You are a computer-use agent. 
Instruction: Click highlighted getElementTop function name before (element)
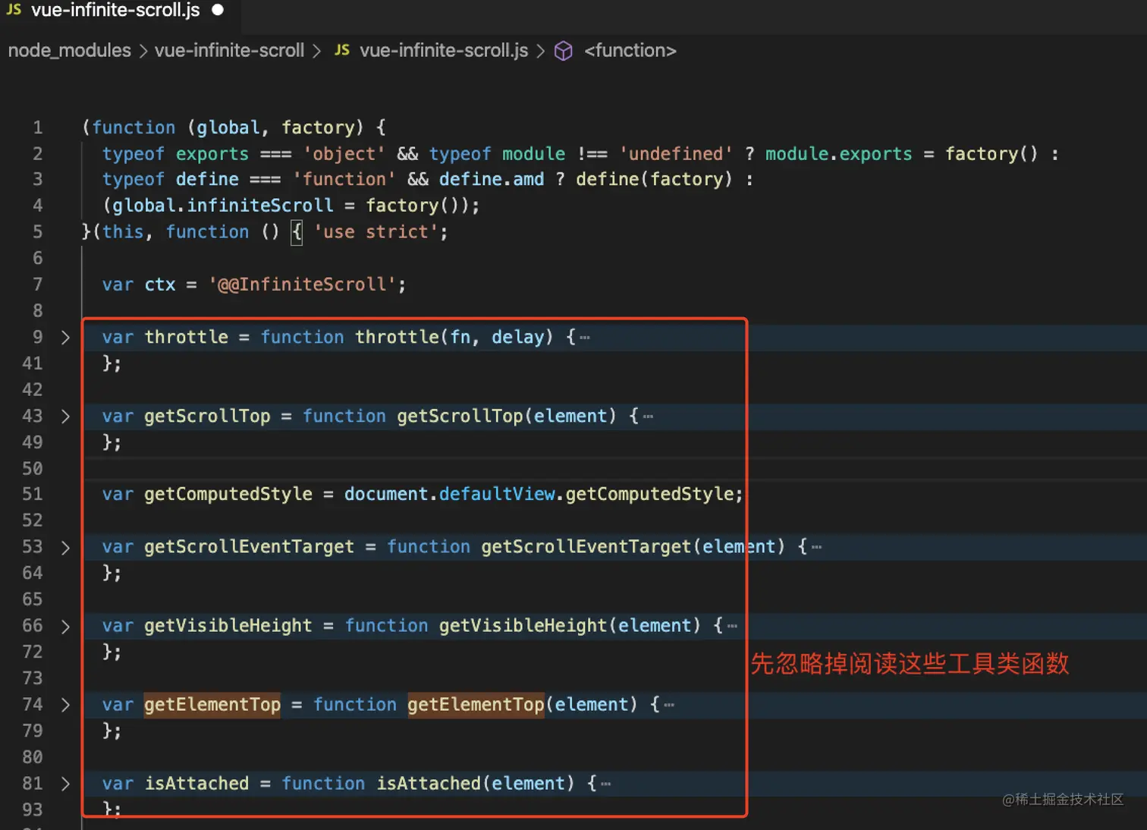476,705
